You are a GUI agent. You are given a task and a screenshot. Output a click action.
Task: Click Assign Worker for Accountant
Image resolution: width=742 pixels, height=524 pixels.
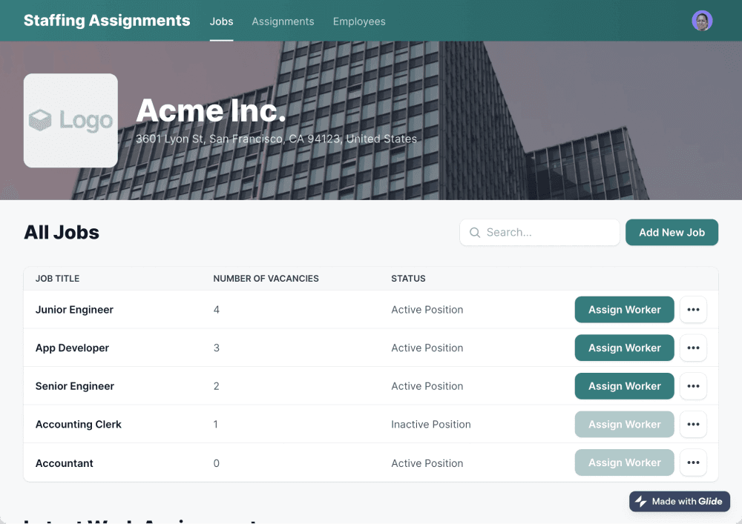pos(624,462)
